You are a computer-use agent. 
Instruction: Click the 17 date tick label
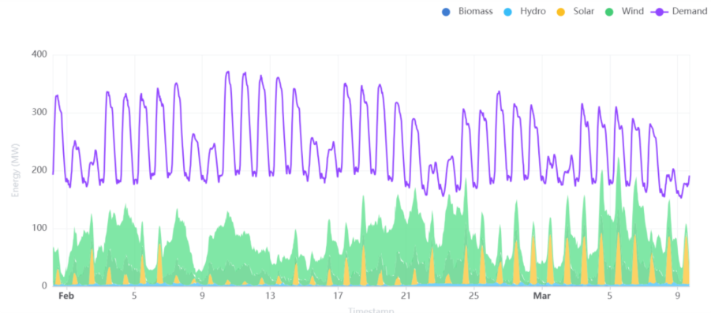coord(338,296)
